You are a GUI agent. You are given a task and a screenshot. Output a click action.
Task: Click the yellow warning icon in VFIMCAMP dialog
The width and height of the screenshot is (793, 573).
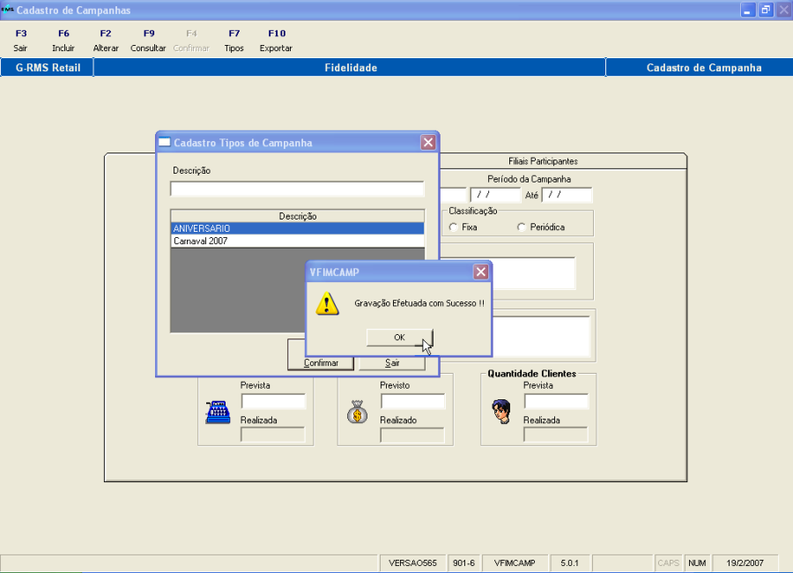pos(327,304)
